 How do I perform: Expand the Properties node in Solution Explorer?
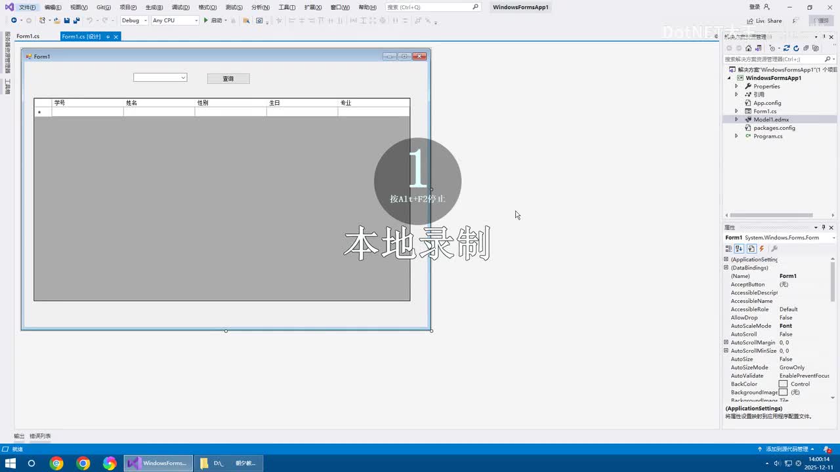[736, 86]
